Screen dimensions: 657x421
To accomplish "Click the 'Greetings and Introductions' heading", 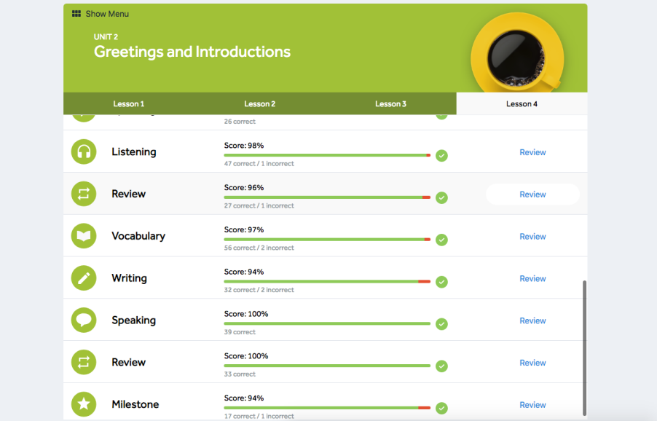I will point(192,52).
